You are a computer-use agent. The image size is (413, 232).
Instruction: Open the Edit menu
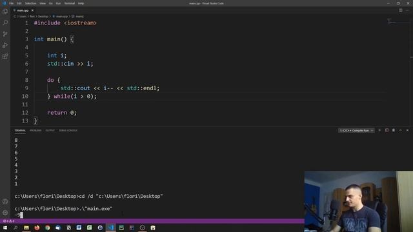pyautogui.click(x=19, y=3)
